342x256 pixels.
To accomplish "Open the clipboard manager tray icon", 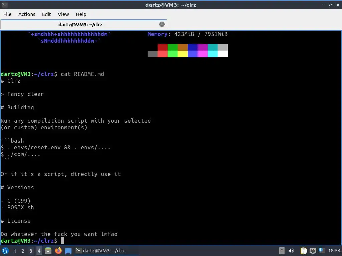I will (304, 251).
